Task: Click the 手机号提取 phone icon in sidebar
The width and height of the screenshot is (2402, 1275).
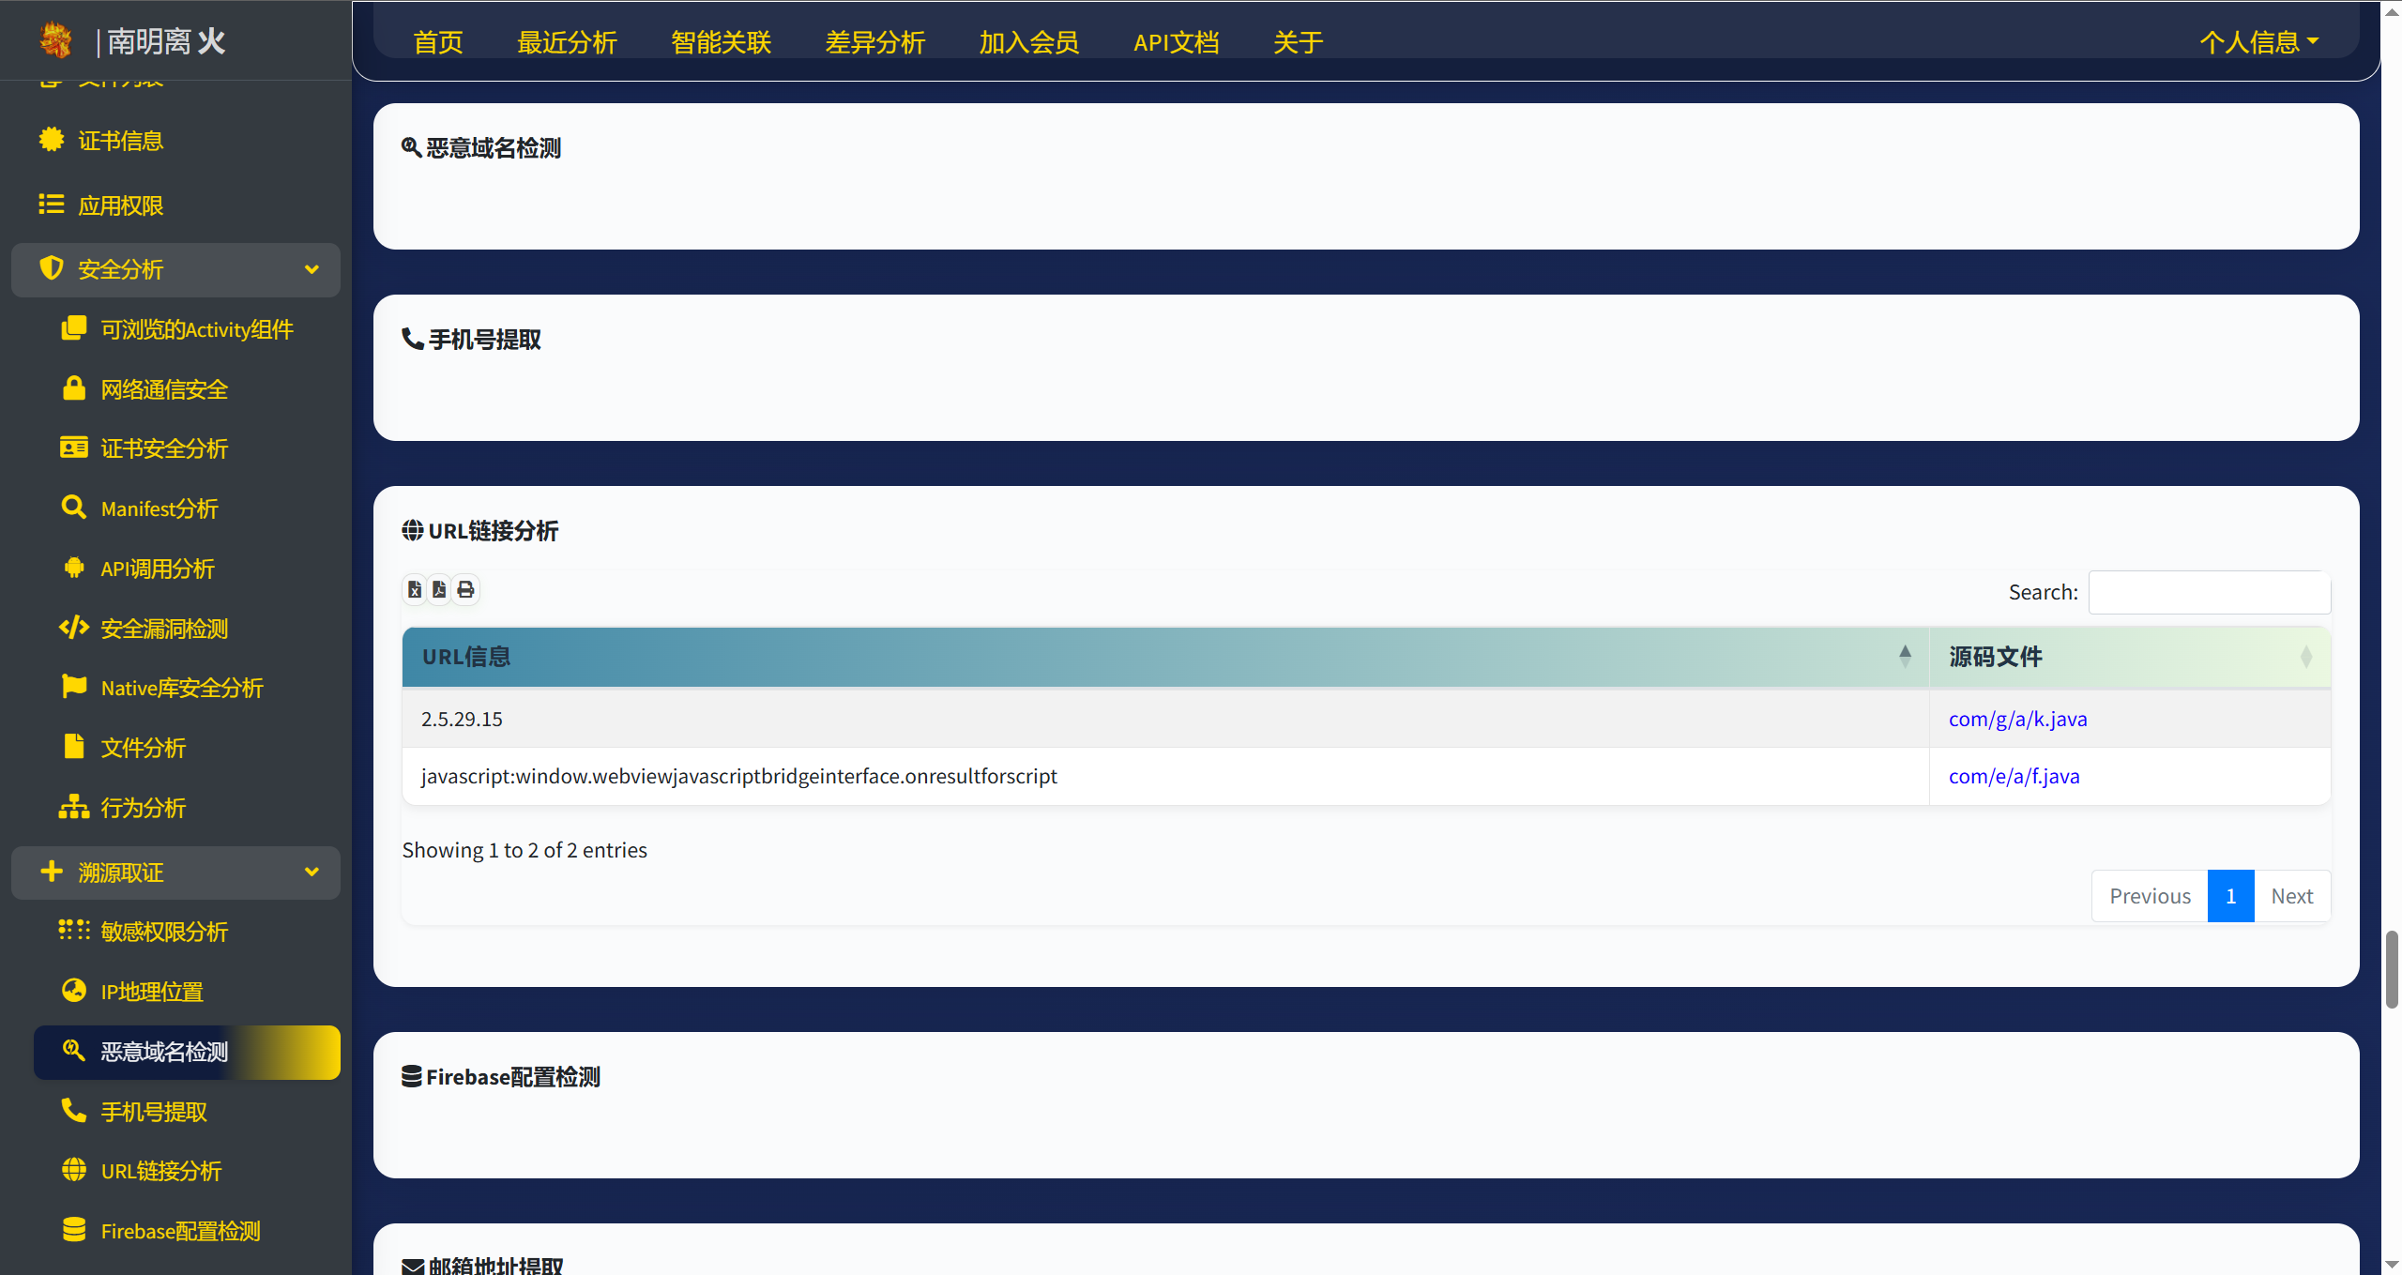Action: pyautogui.click(x=74, y=1111)
